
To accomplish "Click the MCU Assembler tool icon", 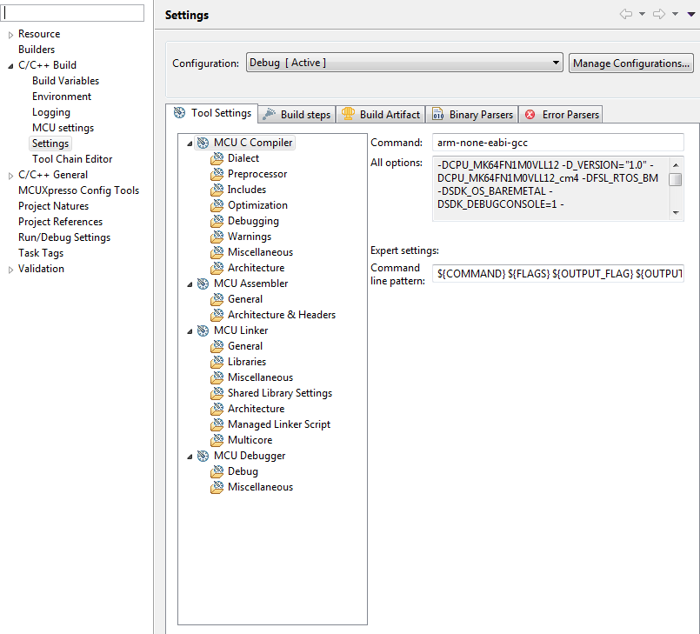I will (x=203, y=284).
